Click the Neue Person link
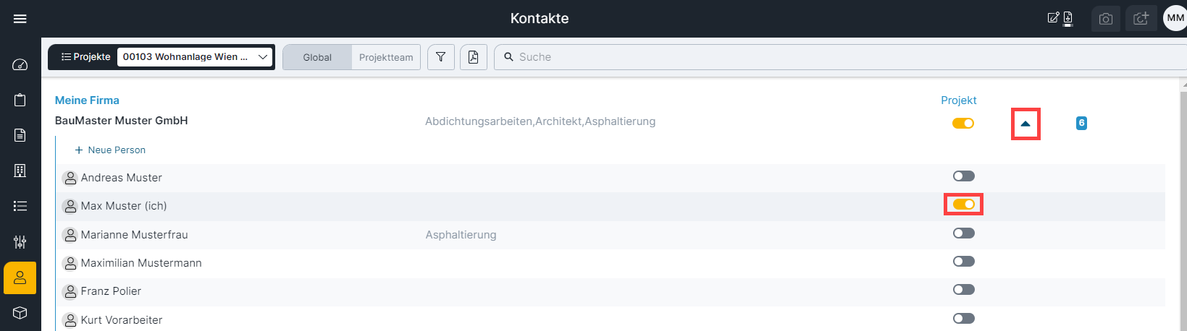Screen dimensions: 1187x331 pos(110,150)
